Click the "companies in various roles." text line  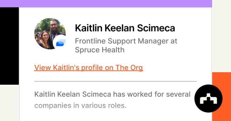[80, 106]
